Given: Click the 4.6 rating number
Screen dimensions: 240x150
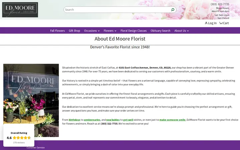Looking at the screenshot, I should 9,138.
